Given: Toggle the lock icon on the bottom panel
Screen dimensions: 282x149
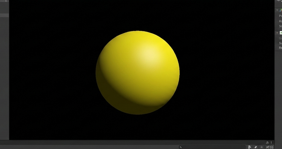Looking at the screenshot, I should click(x=267, y=143).
